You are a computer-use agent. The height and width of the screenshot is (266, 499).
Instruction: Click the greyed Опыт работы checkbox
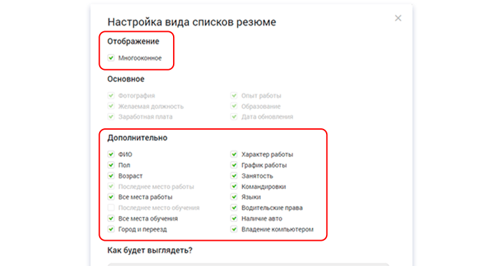point(234,96)
